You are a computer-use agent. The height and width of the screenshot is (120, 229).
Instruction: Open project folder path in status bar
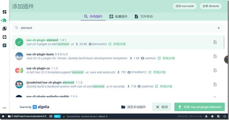27,116
